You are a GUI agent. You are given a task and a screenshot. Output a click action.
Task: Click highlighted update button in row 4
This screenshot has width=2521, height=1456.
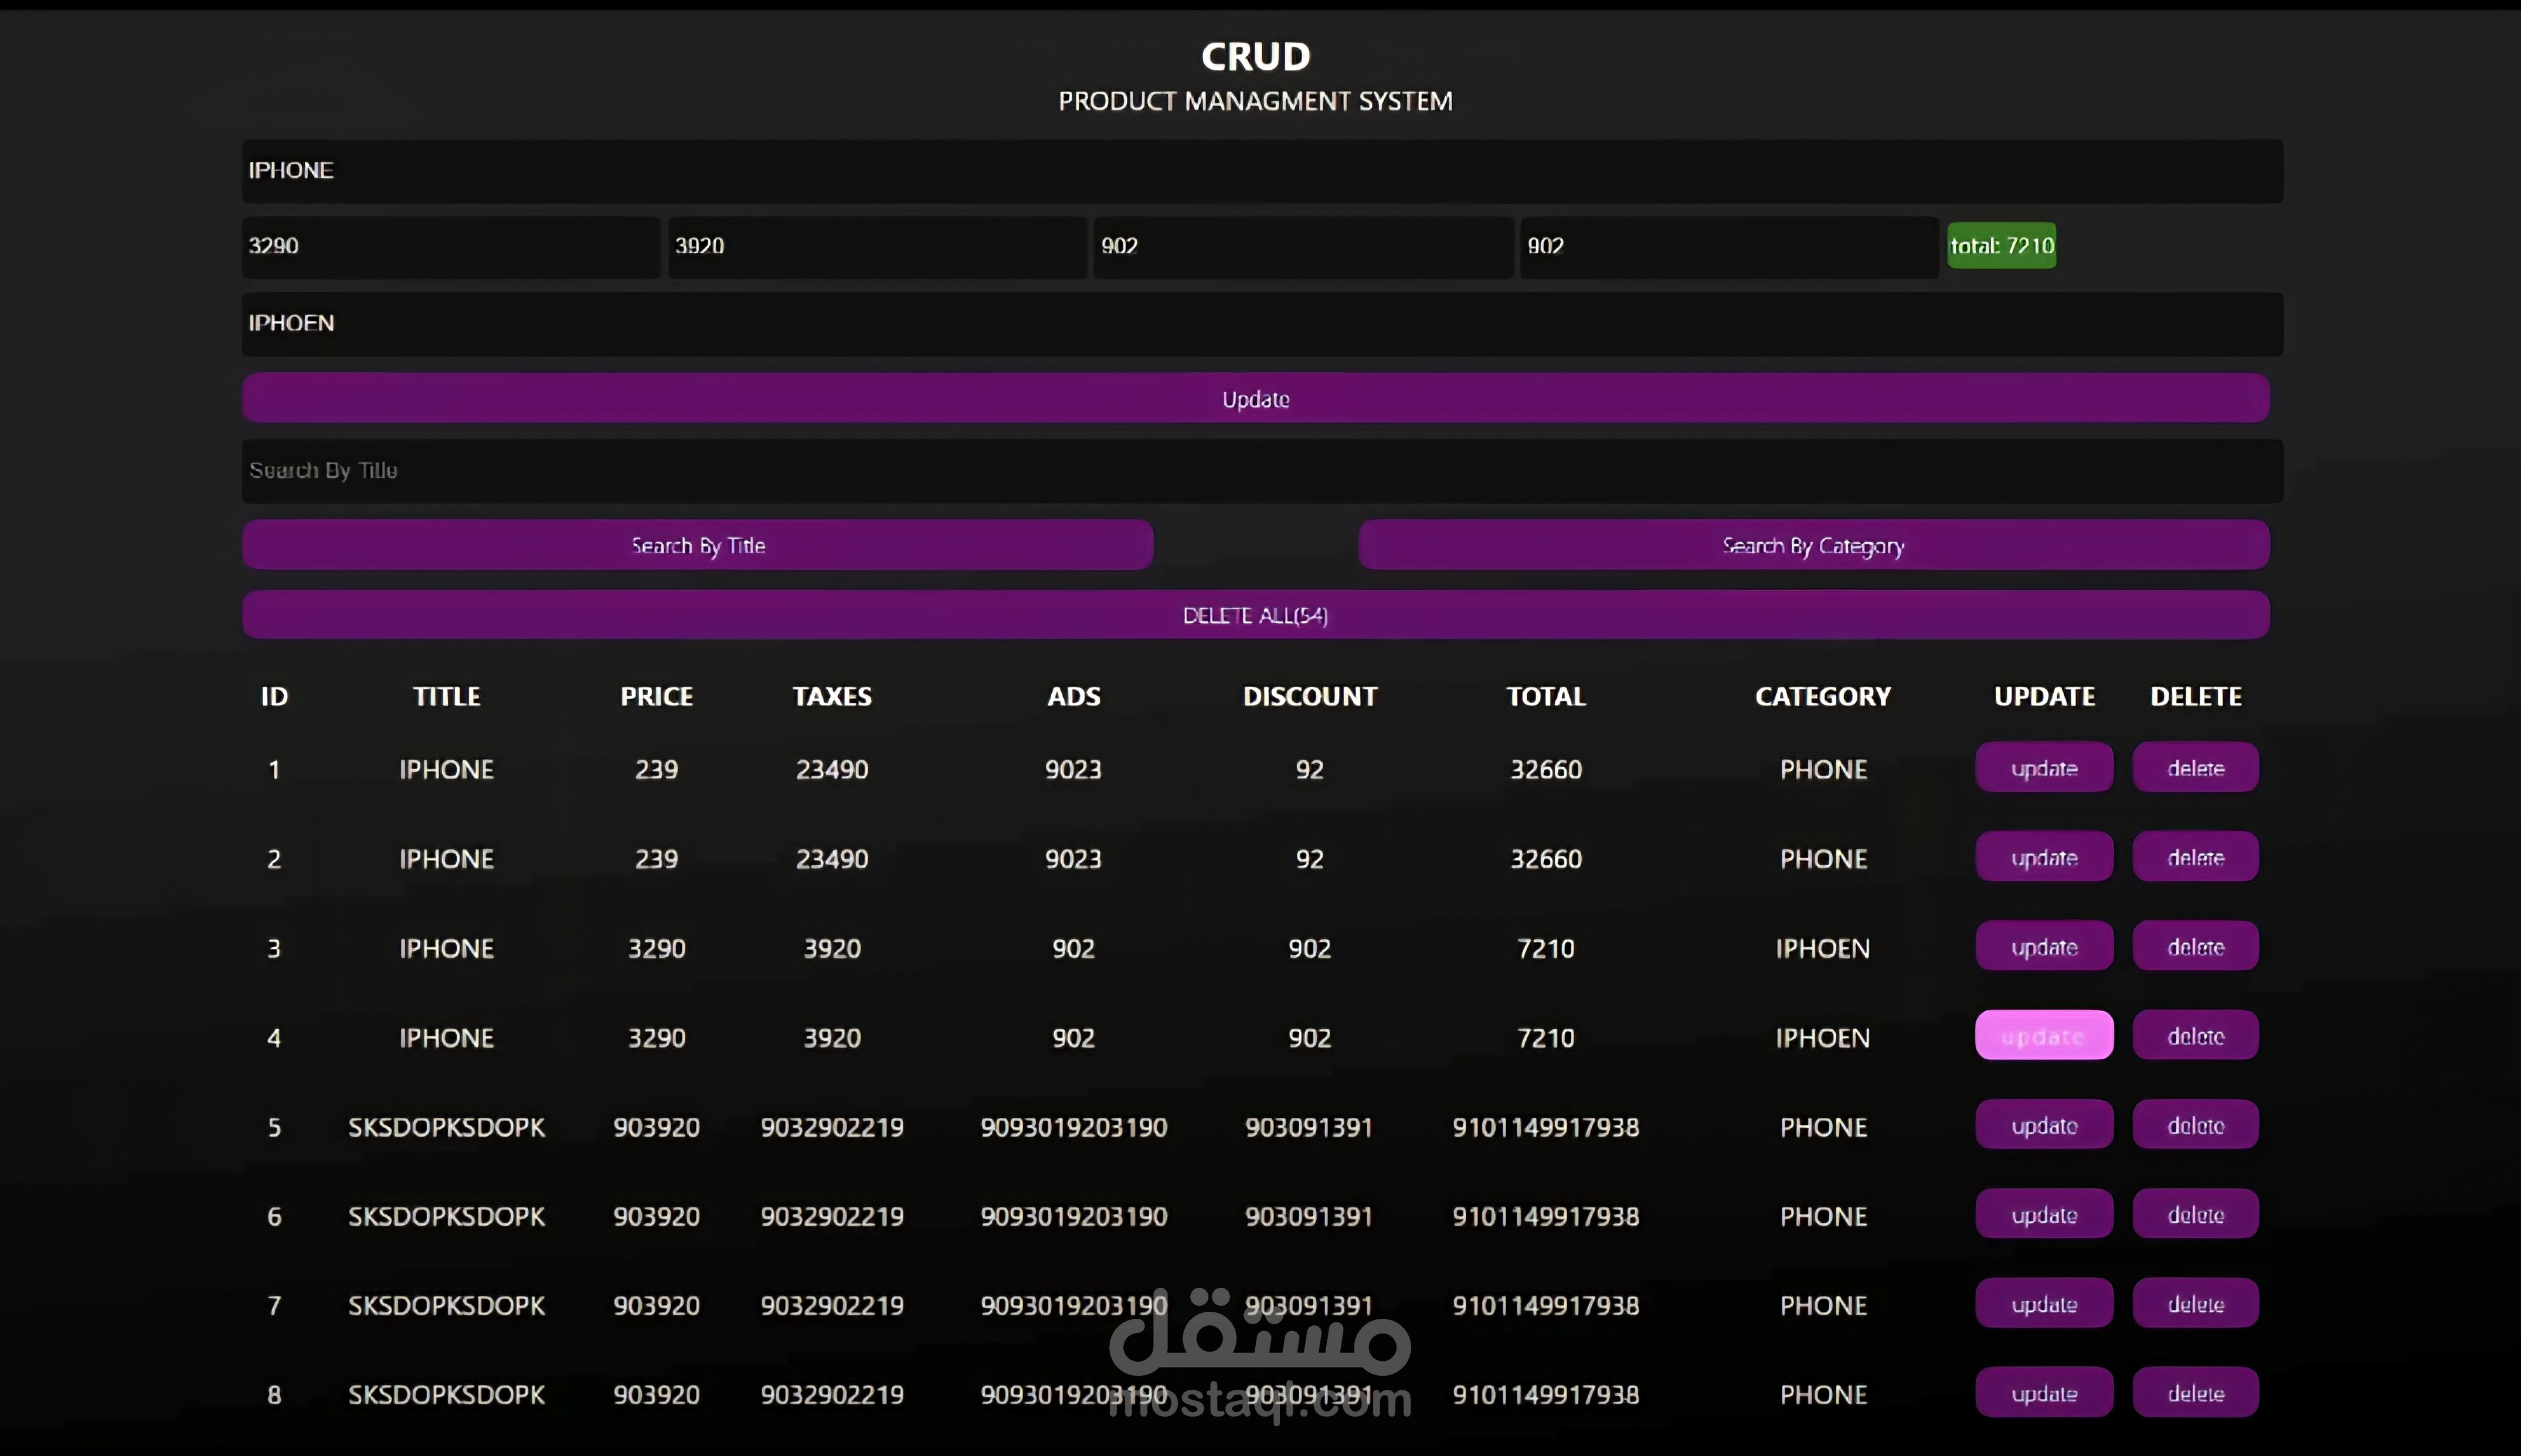(x=2043, y=1036)
